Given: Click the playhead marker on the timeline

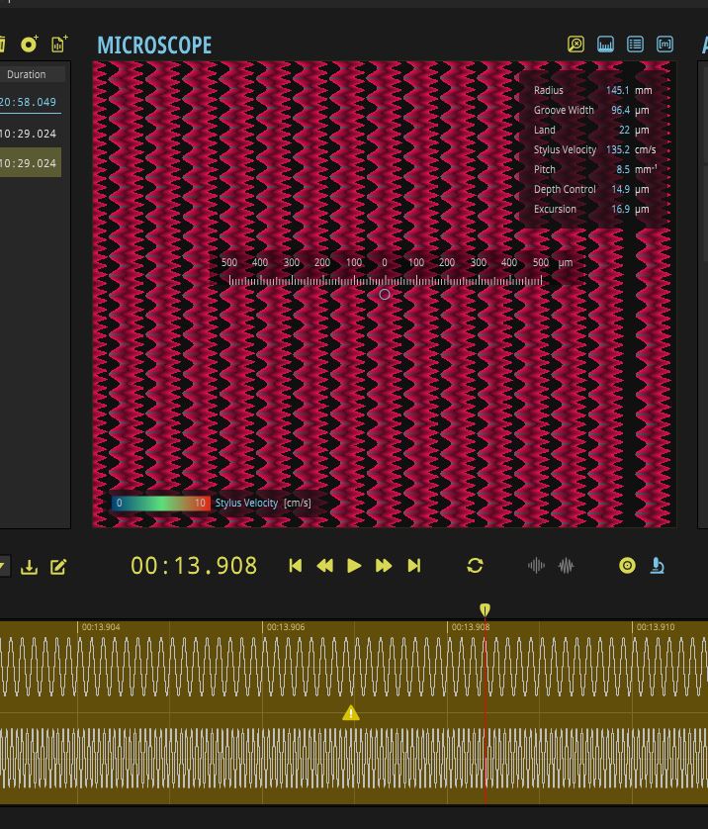Looking at the screenshot, I should pyautogui.click(x=485, y=610).
